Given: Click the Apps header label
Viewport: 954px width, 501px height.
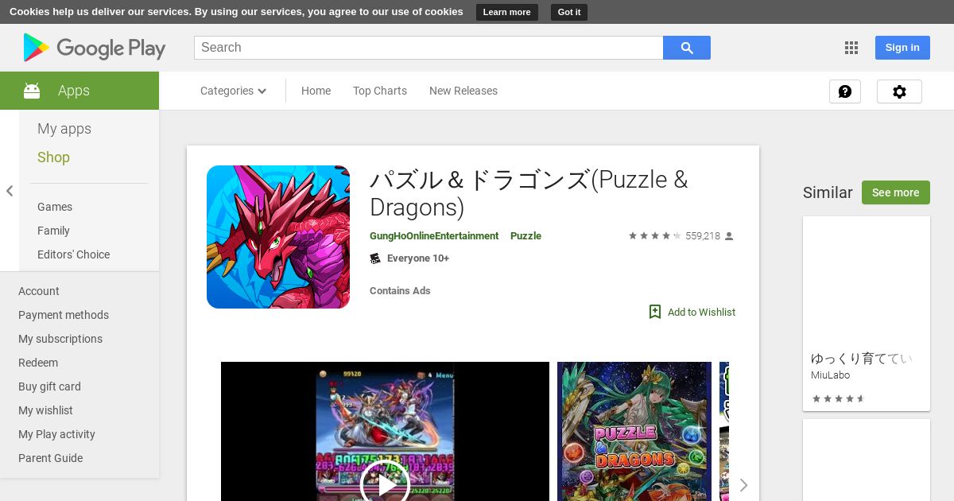Looking at the screenshot, I should pos(74,91).
